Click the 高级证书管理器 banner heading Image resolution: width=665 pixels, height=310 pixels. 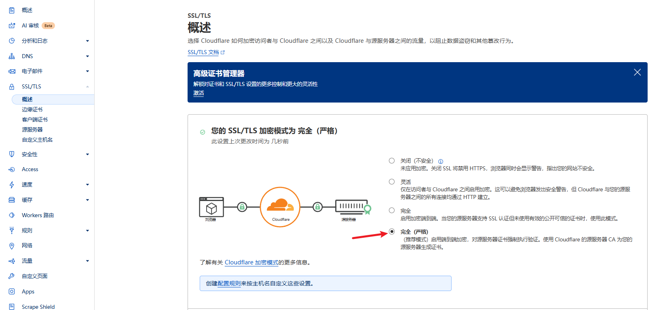pos(219,73)
